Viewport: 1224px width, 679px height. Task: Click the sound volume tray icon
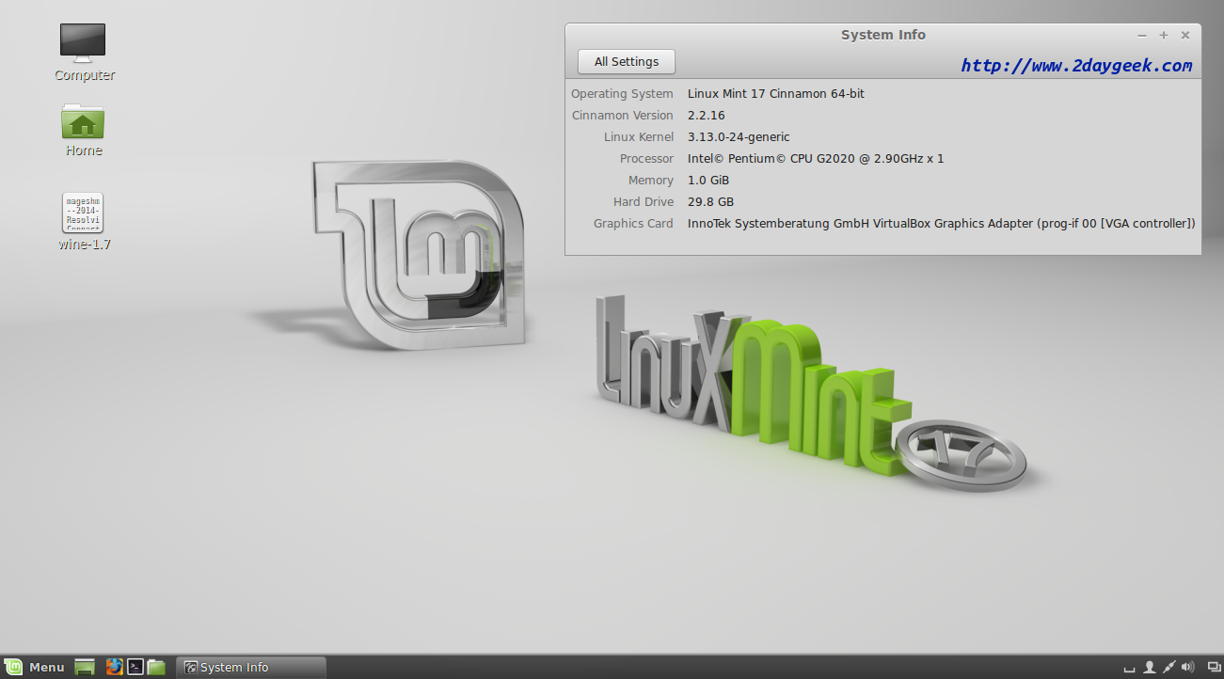tap(1187, 667)
